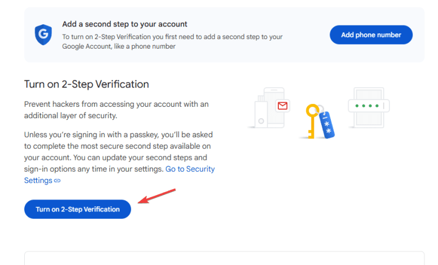Click the Google shield icon
Image resolution: width=438 pixels, height=265 pixels.
(42, 35)
